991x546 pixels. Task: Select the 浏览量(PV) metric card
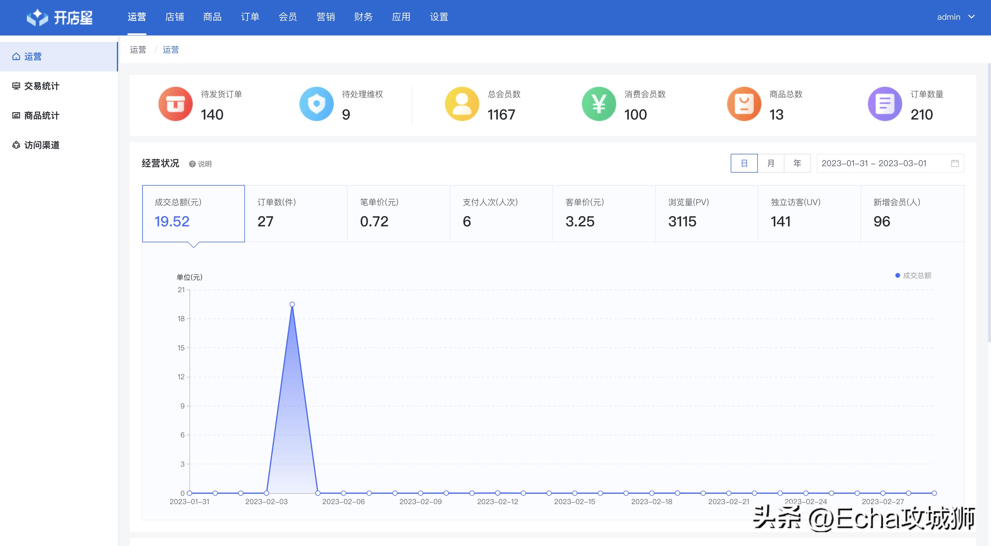pos(707,213)
